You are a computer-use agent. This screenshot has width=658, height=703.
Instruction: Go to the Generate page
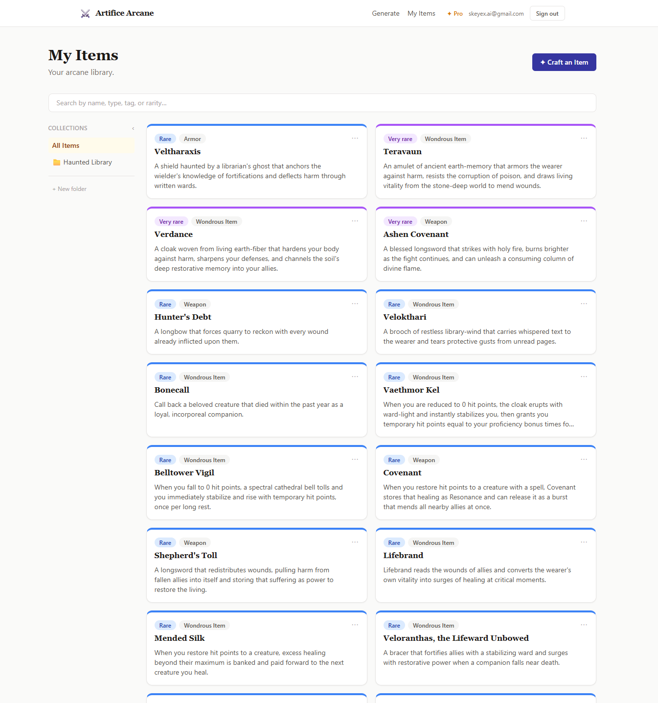386,14
